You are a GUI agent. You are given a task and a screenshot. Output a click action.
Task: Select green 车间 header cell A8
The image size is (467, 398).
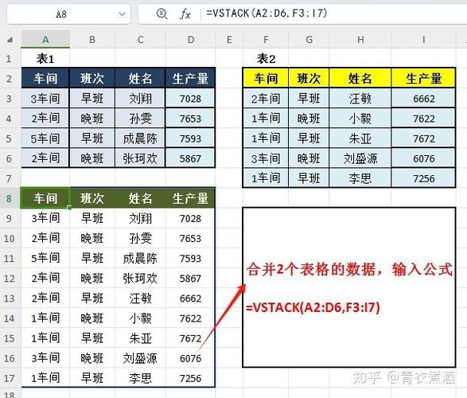pyautogui.click(x=45, y=198)
